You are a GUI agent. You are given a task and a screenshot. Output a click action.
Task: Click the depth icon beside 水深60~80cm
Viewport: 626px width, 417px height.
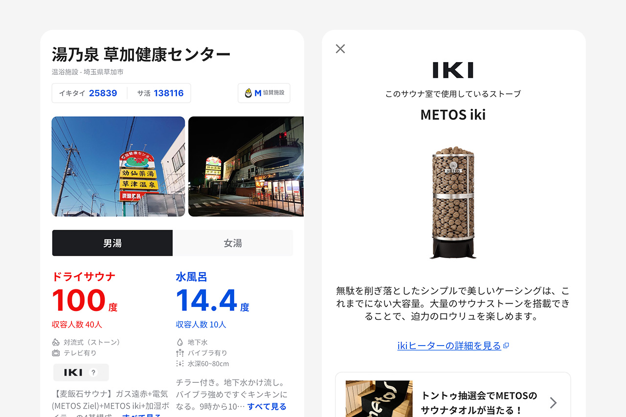click(180, 364)
